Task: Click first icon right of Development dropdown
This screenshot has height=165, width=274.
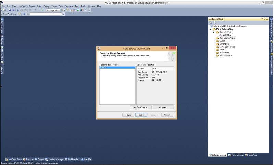Action: pyautogui.click(x=64, y=10)
